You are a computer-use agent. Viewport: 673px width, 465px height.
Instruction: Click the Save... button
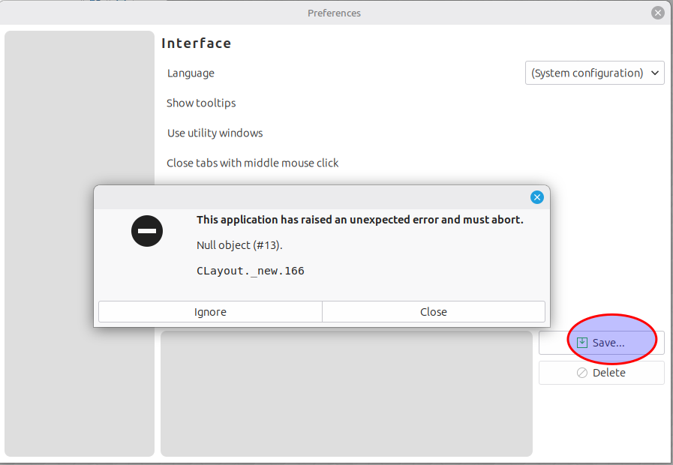coord(602,343)
